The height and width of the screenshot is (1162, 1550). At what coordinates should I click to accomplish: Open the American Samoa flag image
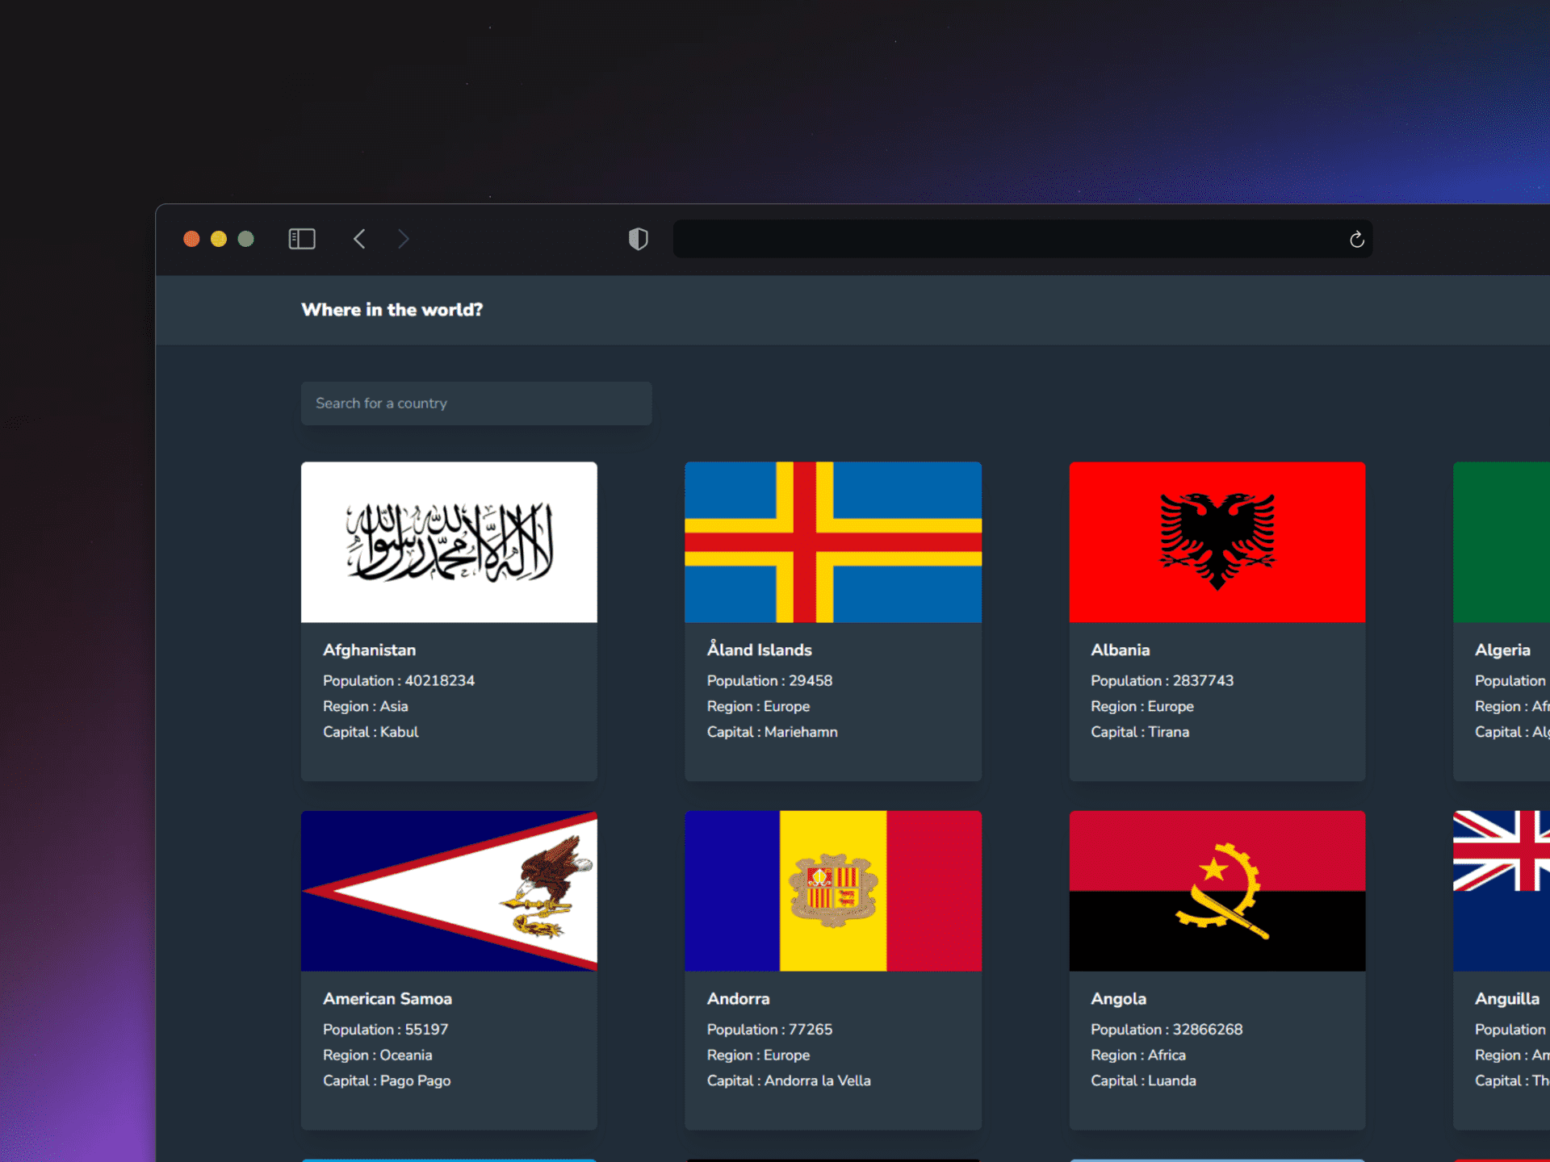449,891
